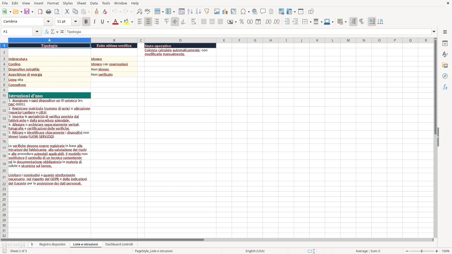Select column D header
The width and height of the screenshot is (452, 254).
180,40
